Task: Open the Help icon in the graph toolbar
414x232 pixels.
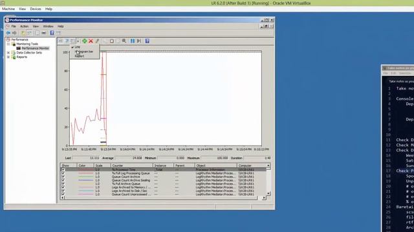Action: (x=147, y=41)
